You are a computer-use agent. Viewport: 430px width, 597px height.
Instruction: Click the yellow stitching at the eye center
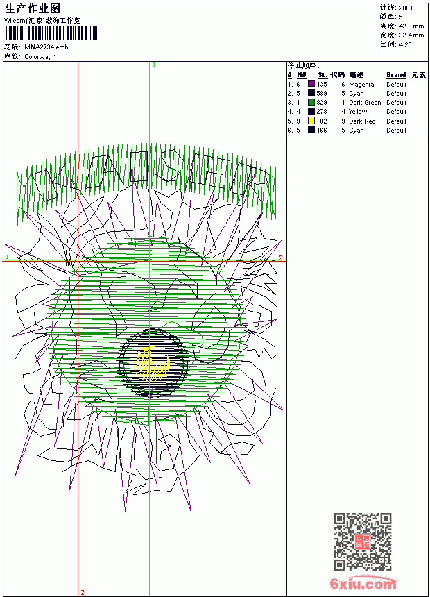click(x=152, y=364)
